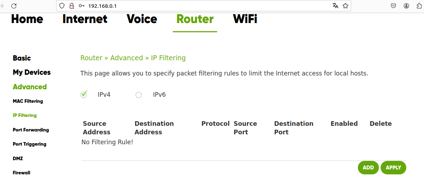Viewport: 424px width, 185px height.
Task: Open the Firefox account icon
Action: 406,6
